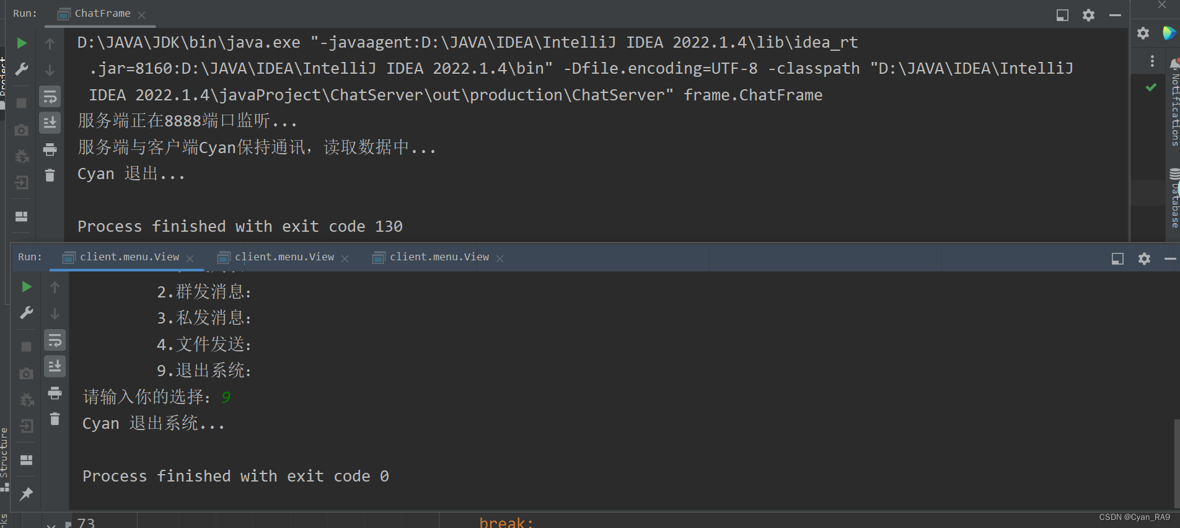Hide the ChatFrame run panel
Screen dimensions: 1180x528
click(x=1115, y=15)
